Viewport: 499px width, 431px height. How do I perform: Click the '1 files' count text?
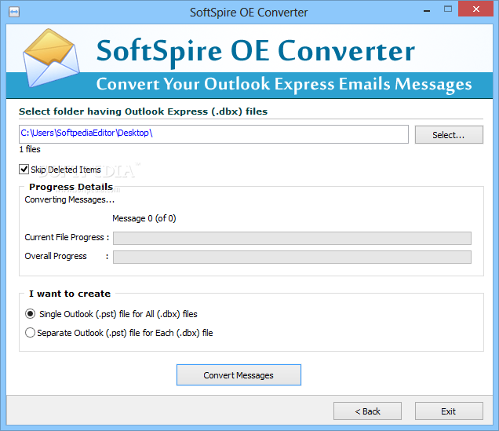pos(30,149)
